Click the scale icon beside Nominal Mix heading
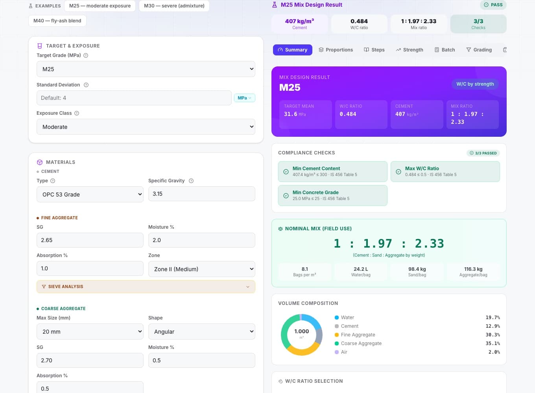 [280, 229]
